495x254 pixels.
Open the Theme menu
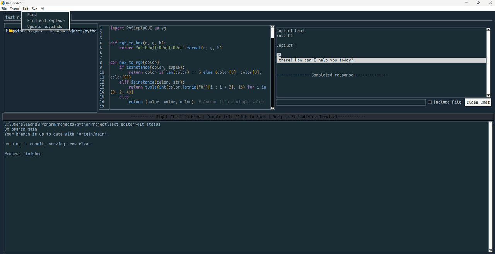point(15,9)
